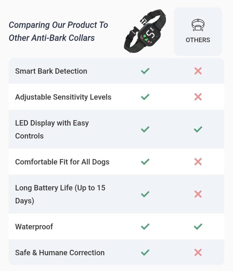The width and height of the screenshot is (233, 271).
Task: Click Comfortable Fit for All Dogs text
Action: pyautogui.click(x=62, y=162)
